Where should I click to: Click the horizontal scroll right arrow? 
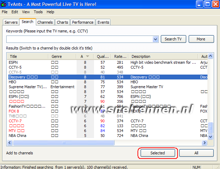tap(204, 143)
